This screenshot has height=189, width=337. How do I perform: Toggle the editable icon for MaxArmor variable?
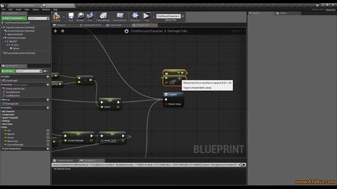tap(48, 141)
